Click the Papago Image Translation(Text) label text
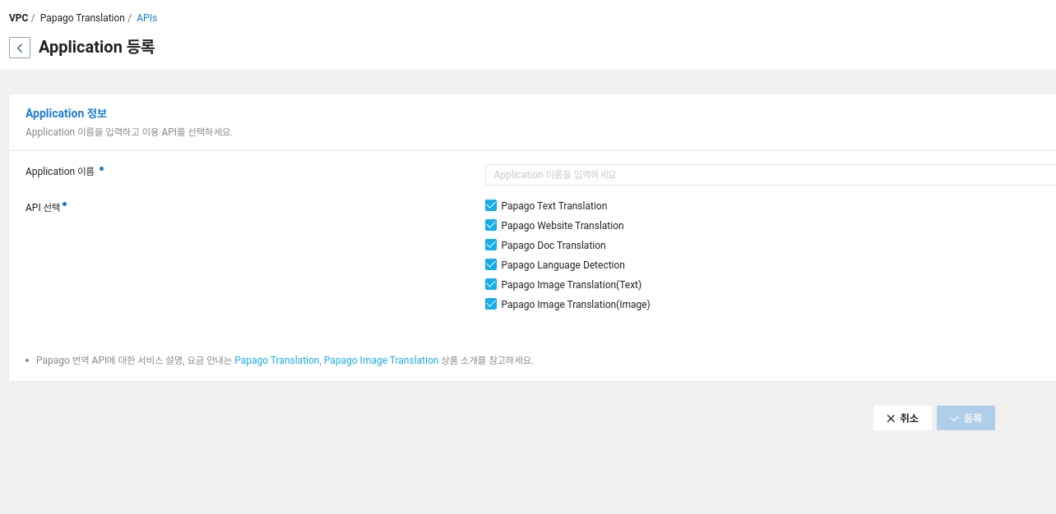This screenshot has height=514, width=1056. point(571,285)
